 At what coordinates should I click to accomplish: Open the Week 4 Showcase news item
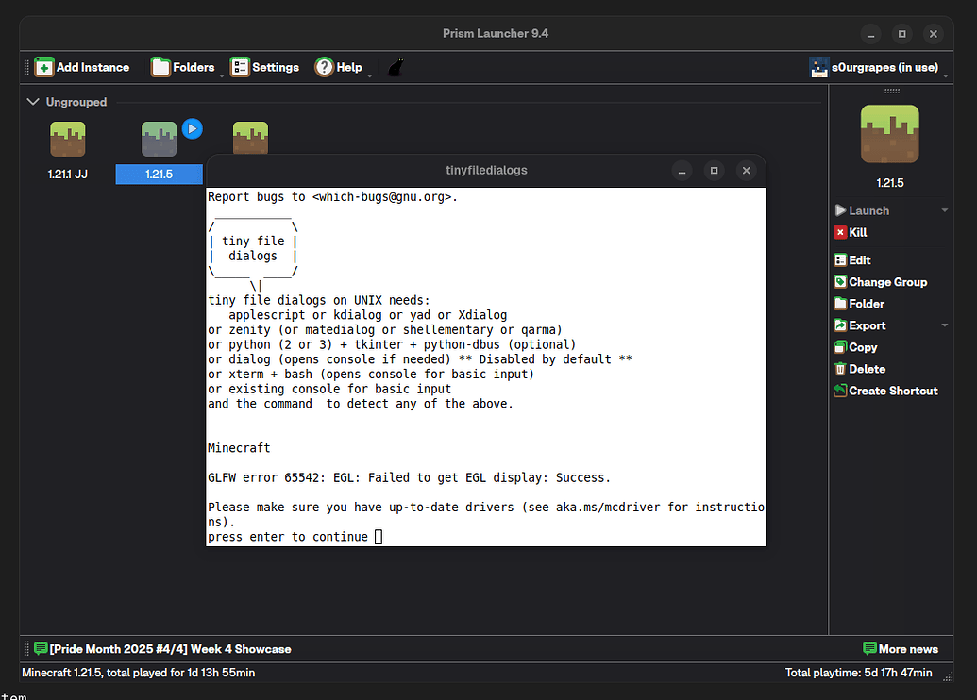tap(165, 648)
